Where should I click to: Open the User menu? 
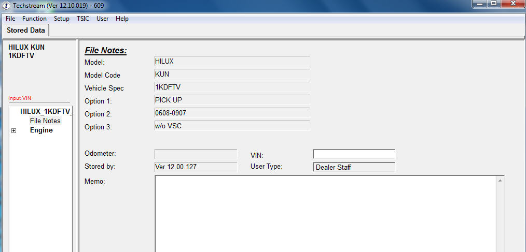point(102,19)
